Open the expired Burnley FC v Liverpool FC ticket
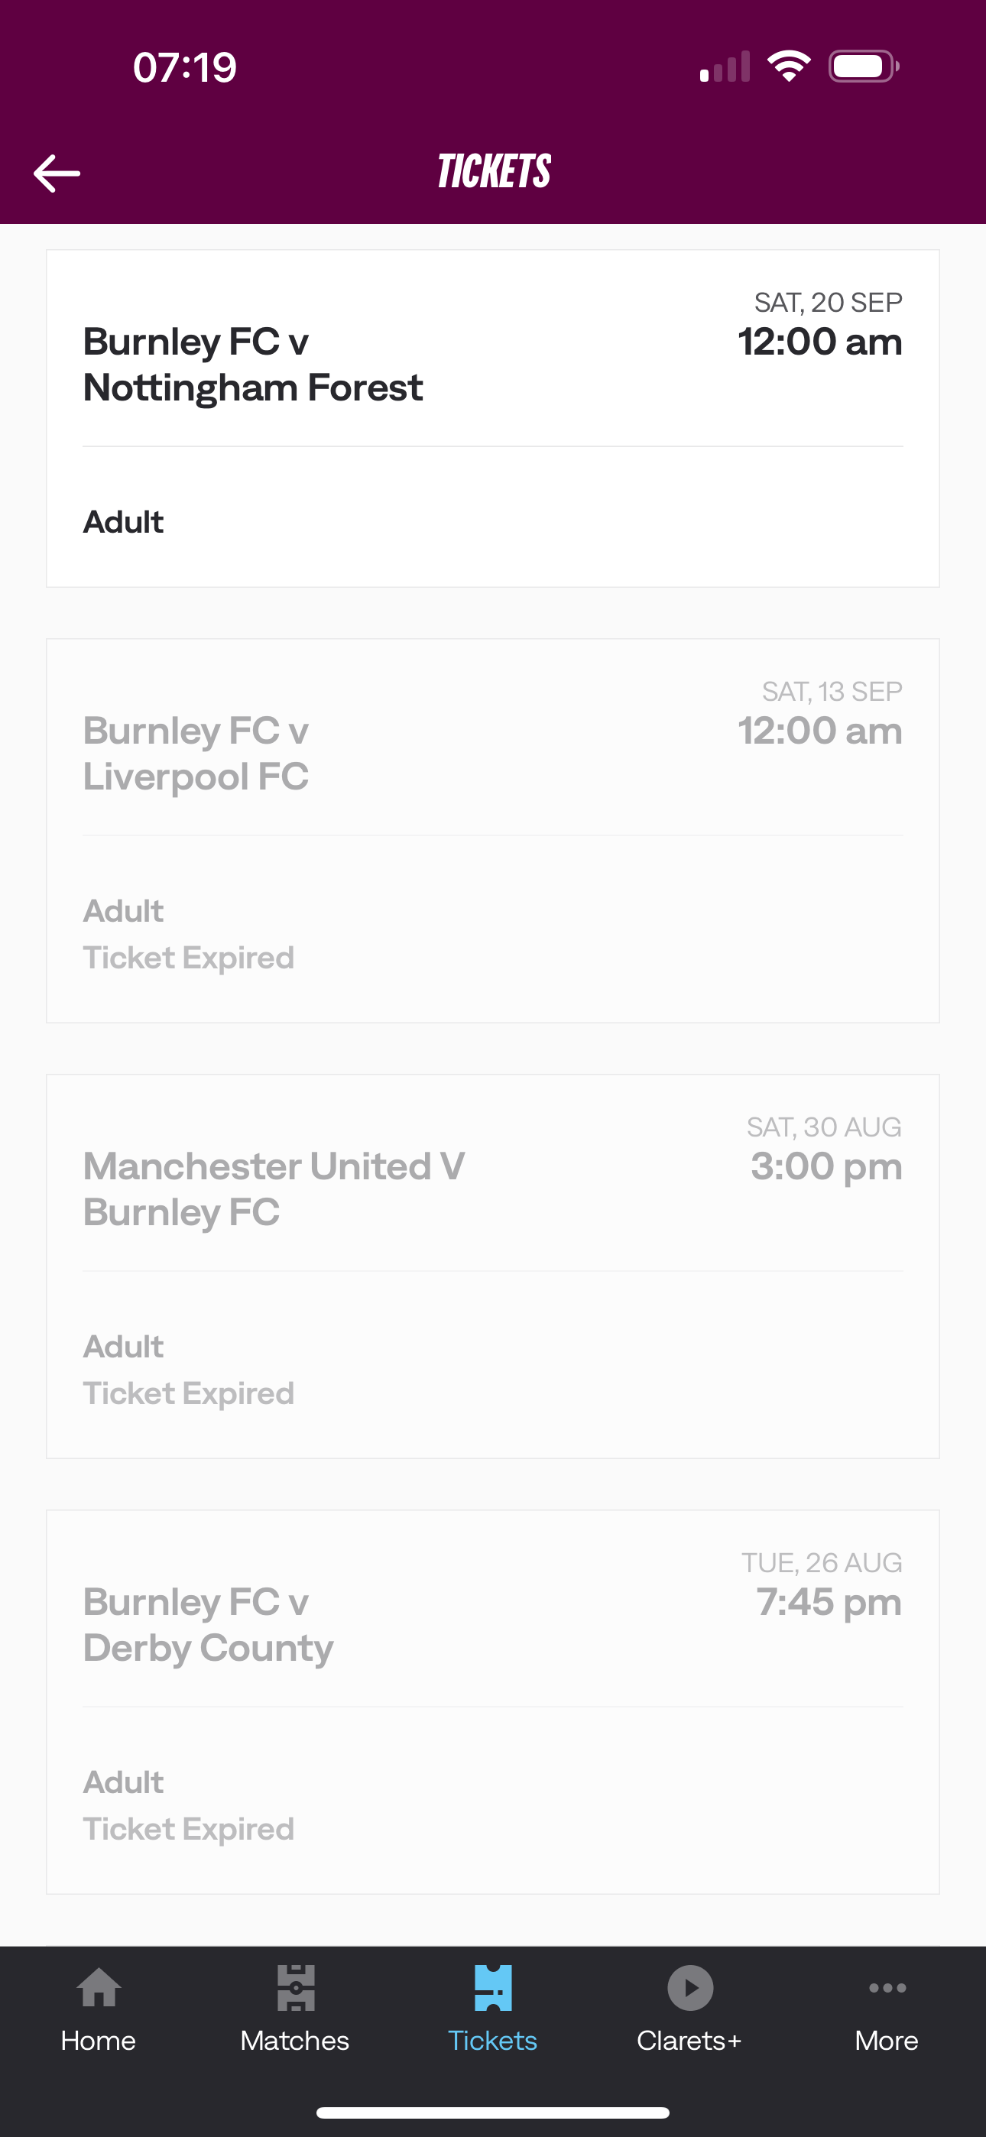 point(492,830)
